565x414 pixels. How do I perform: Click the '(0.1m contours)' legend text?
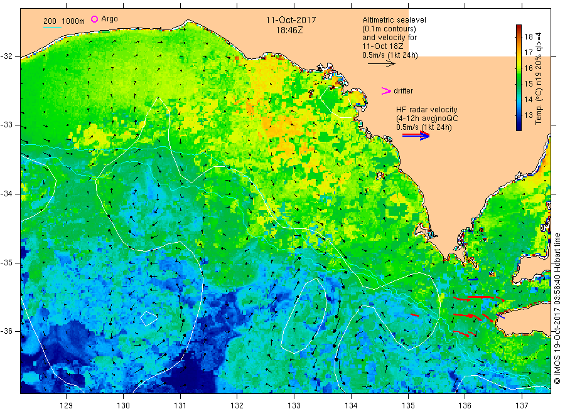389,29
